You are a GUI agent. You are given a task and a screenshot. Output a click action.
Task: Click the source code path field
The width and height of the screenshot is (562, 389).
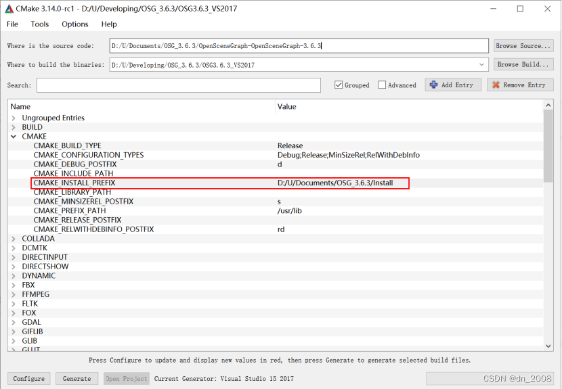coord(299,46)
